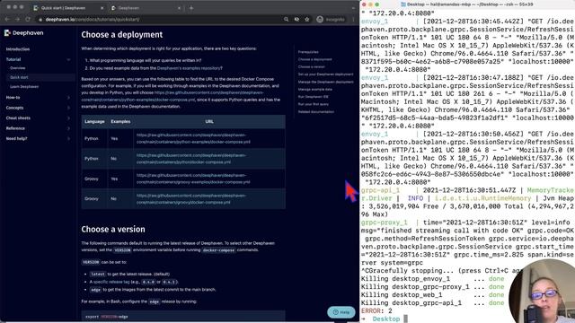Viewport: 575px width, 323px height.
Task: Click the export VERSION=edge code block
Action: pos(183,317)
